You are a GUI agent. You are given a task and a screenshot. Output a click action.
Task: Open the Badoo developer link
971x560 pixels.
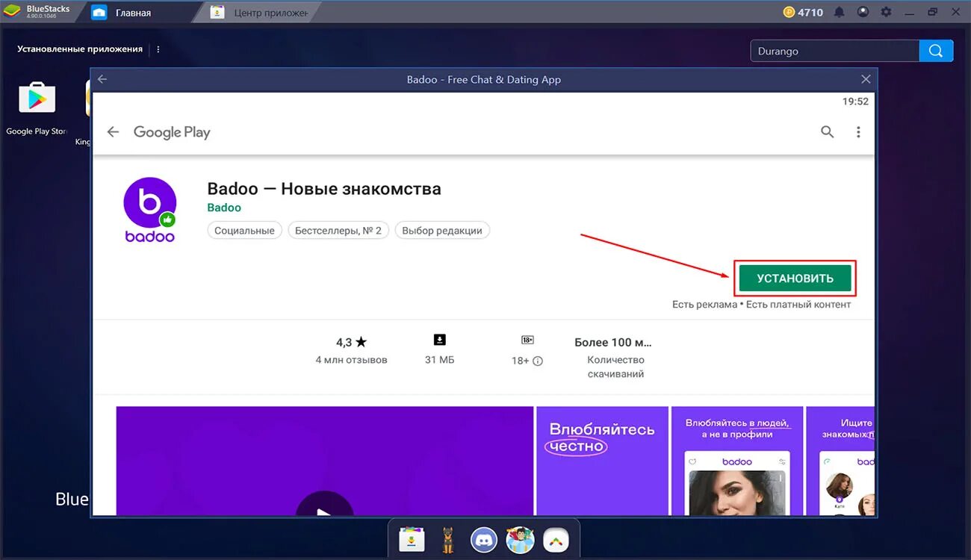tap(224, 208)
